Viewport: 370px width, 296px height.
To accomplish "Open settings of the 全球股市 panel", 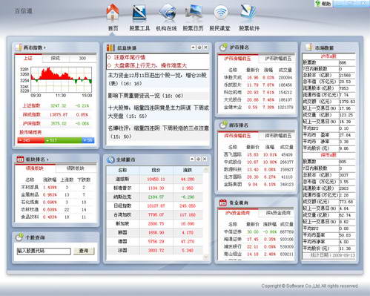I will (198, 159).
